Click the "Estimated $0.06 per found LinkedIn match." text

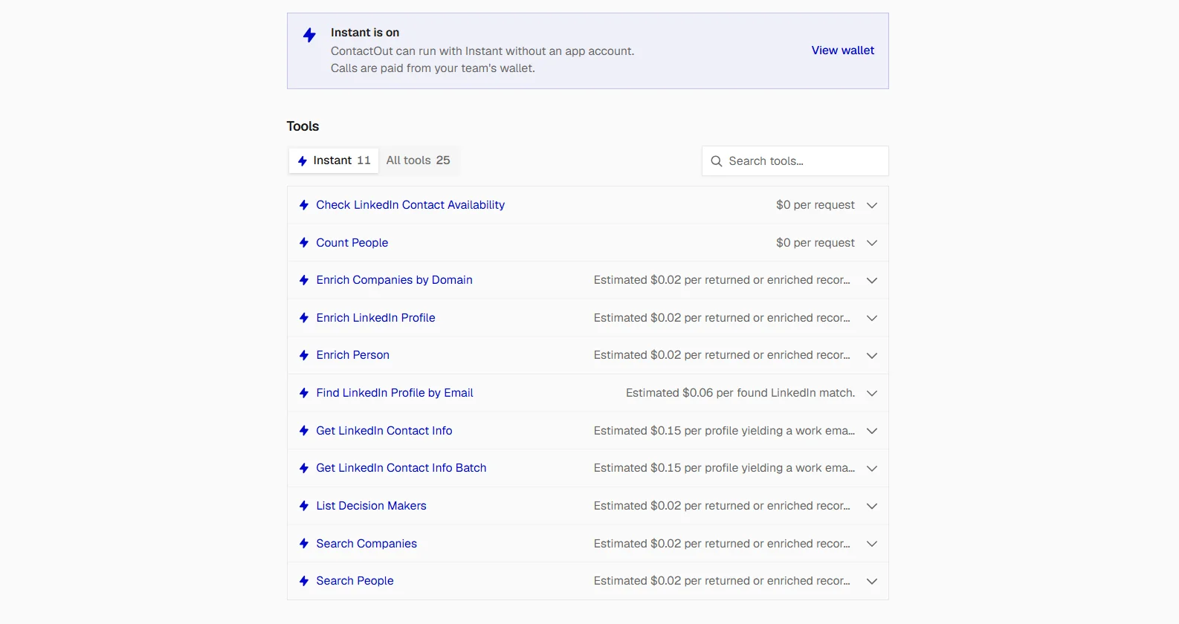[740, 393]
